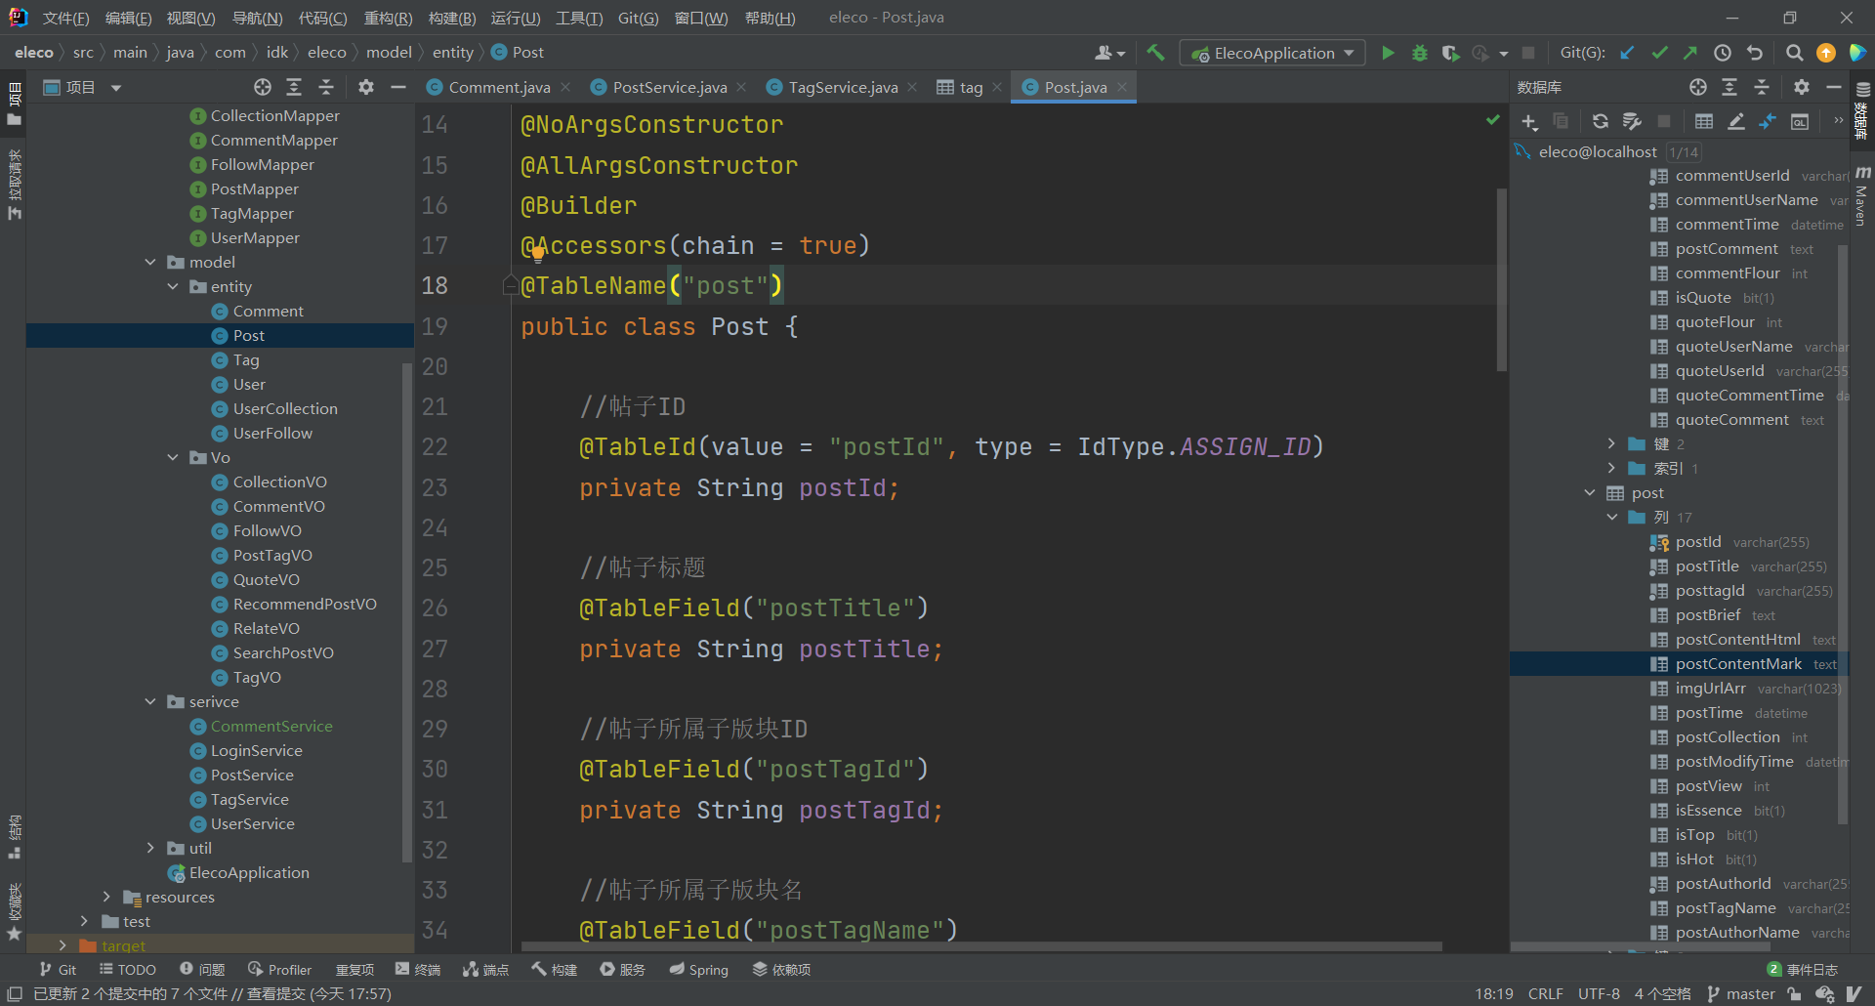This screenshot has width=1875, height=1006.
Task: Switch to the PostService.java tab
Action: click(669, 87)
